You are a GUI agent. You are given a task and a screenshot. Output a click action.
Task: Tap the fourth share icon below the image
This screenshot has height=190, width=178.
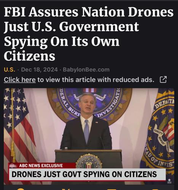pos(157,189)
